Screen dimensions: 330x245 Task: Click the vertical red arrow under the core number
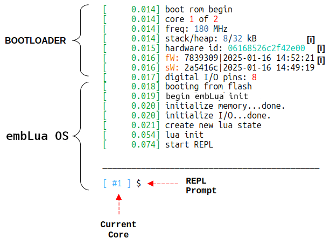[x=118, y=205]
